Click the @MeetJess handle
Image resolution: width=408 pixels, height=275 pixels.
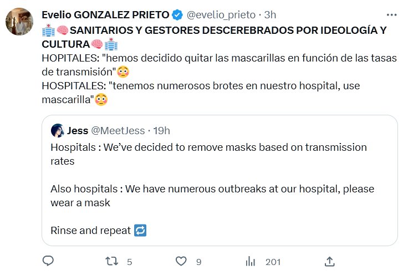118,131
